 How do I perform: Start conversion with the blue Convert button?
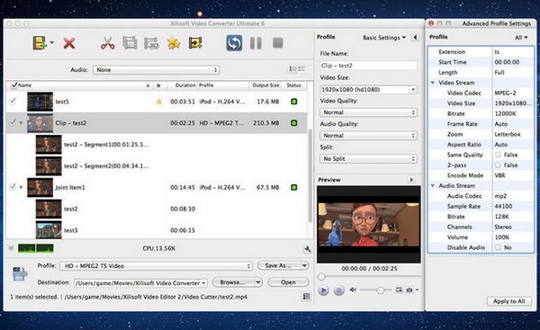tap(234, 43)
